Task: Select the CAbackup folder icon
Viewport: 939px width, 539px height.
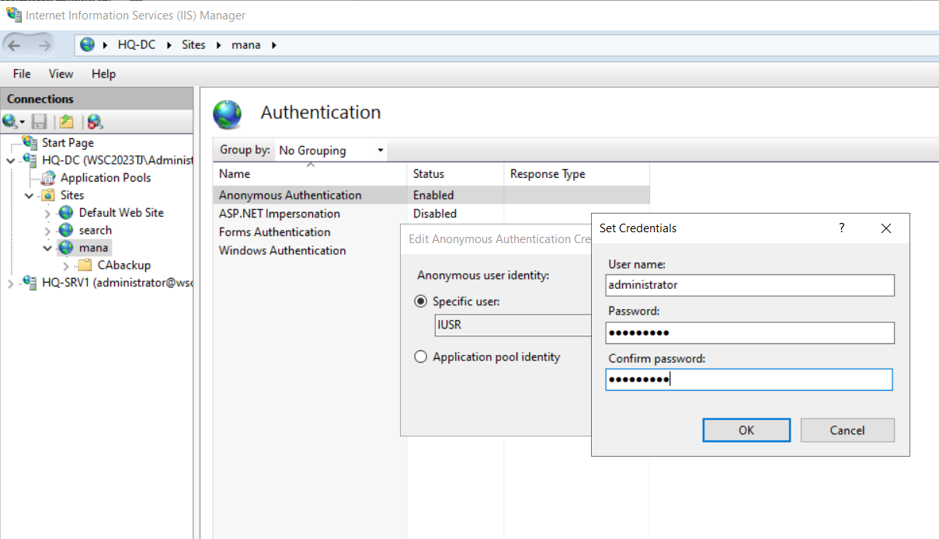Action: (85, 266)
